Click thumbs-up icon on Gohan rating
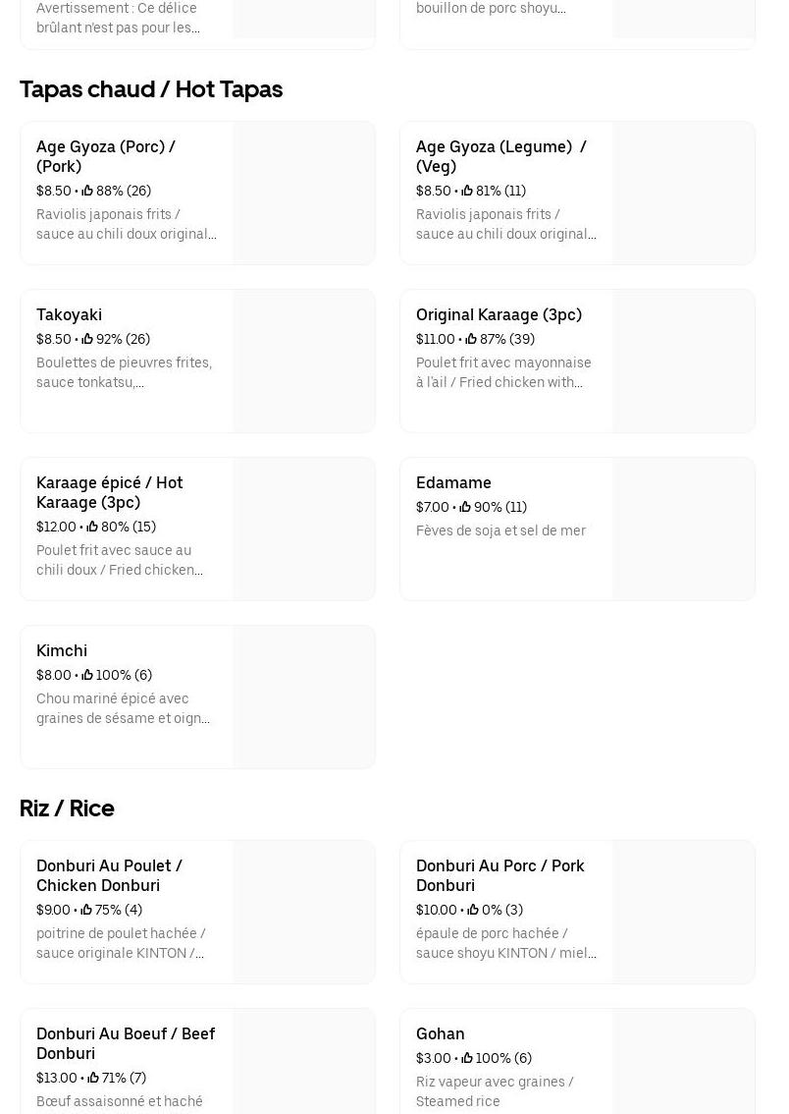 467,1058
